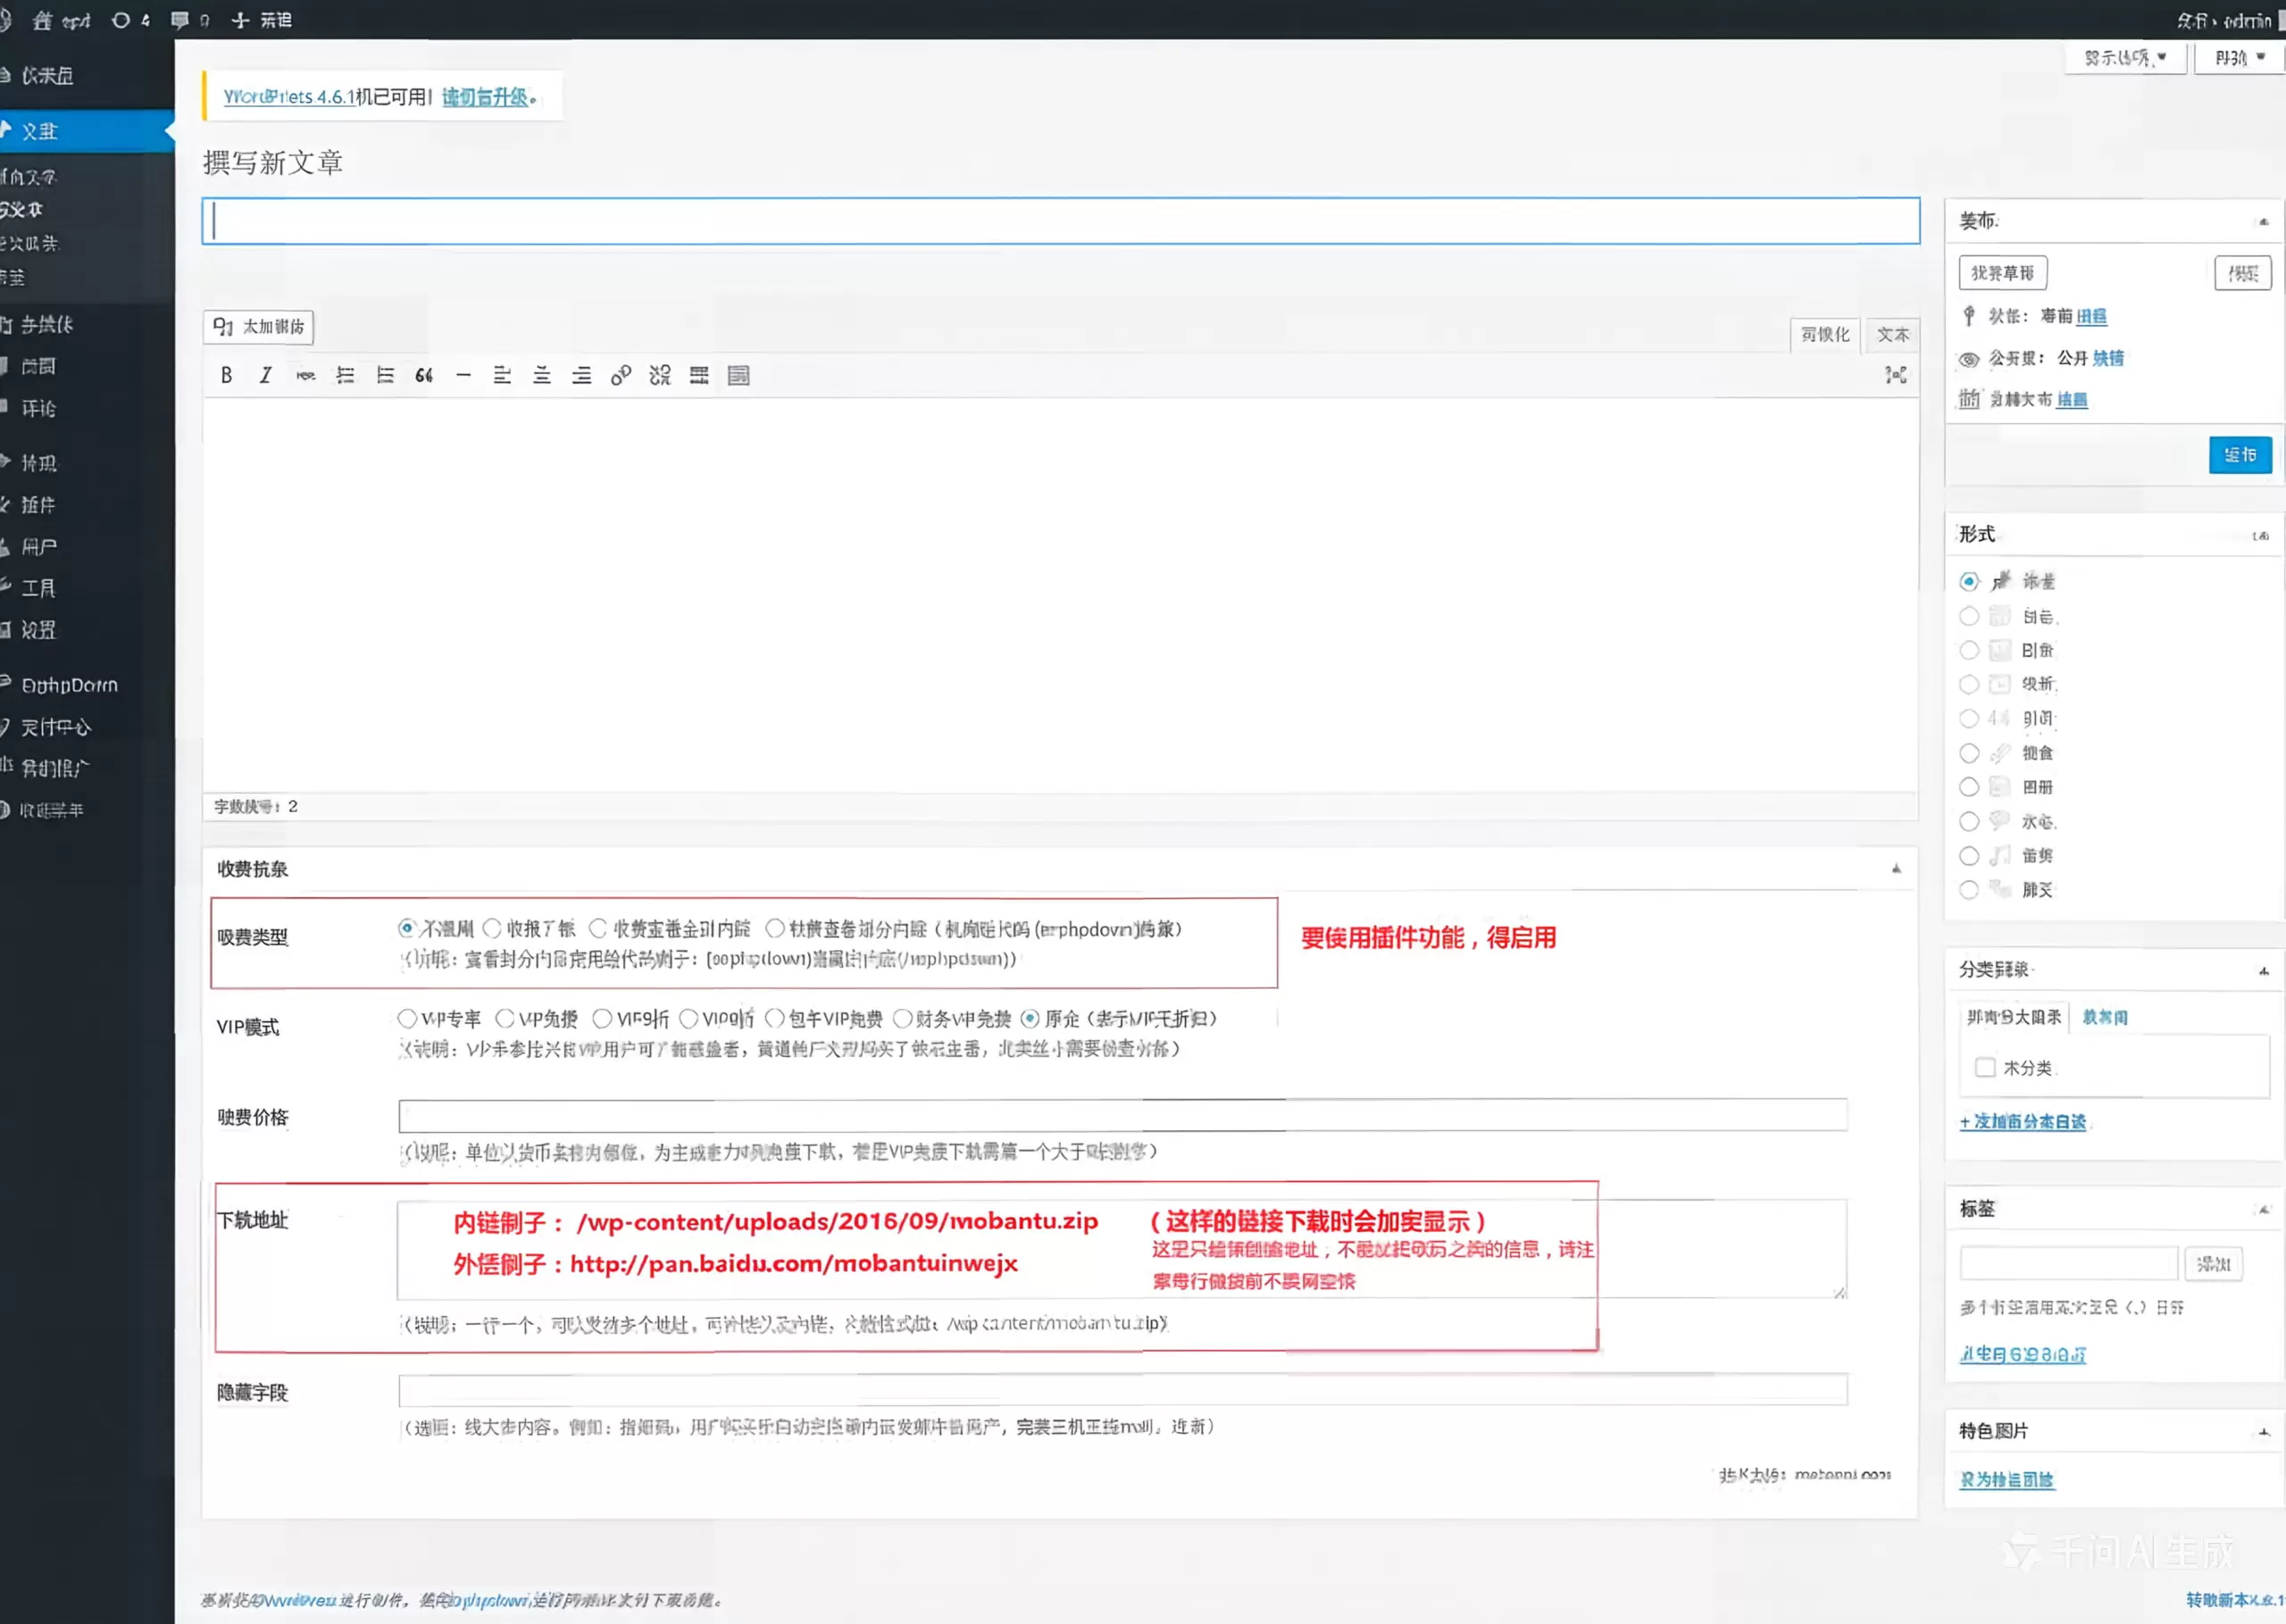Select the blockquote icon in editor toolbar
Image resolution: width=2286 pixels, height=1624 pixels.
(x=424, y=375)
